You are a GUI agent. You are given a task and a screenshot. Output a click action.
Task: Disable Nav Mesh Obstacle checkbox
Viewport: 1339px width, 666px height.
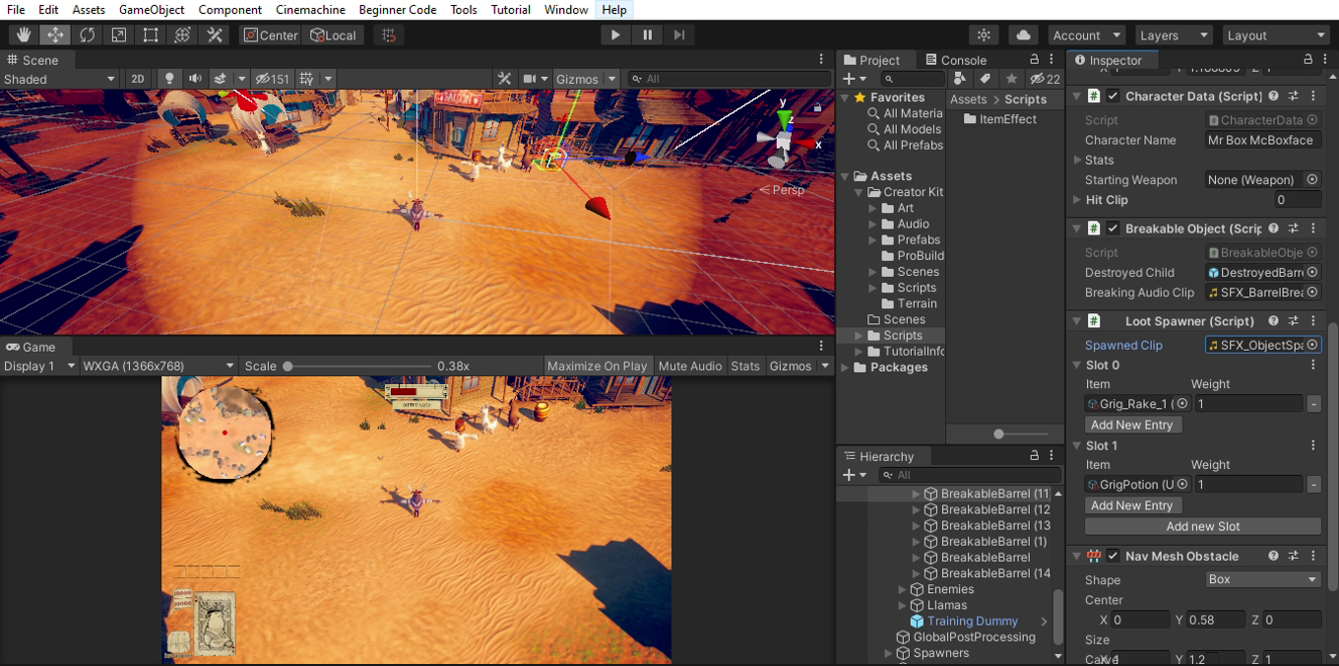pos(1113,557)
